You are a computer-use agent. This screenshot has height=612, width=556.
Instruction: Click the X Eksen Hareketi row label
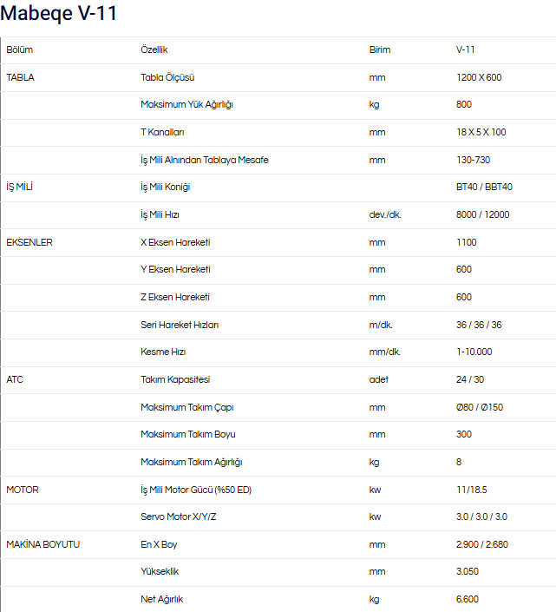point(175,242)
